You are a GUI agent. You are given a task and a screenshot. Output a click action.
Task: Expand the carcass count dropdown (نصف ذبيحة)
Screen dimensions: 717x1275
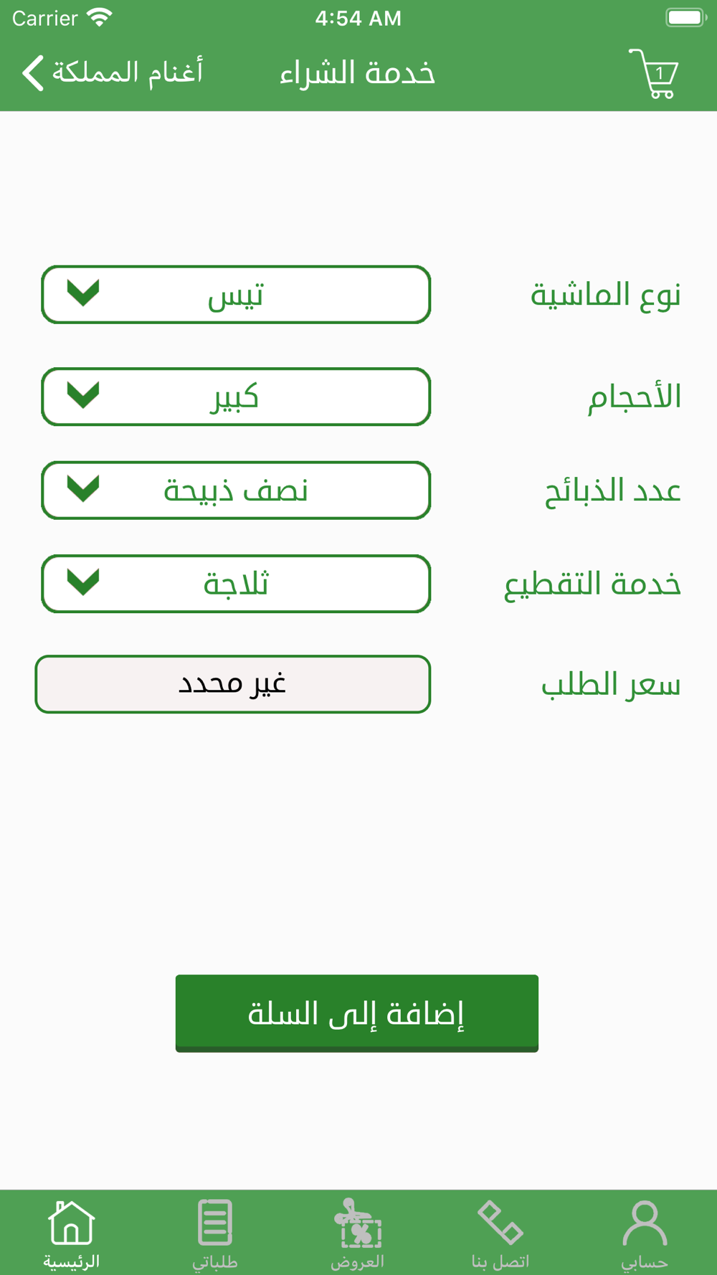pos(236,490)
